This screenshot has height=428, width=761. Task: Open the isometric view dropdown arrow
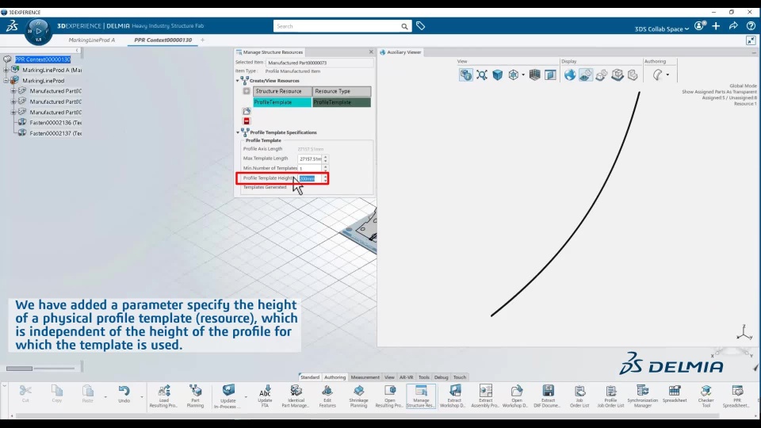523,75
